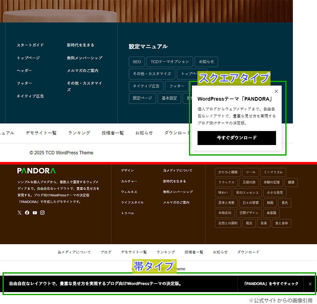Image resolution: width=317 pixels, height=304 pixels.
Task: Select the 固定ページ tag
Action: [142, 98]
